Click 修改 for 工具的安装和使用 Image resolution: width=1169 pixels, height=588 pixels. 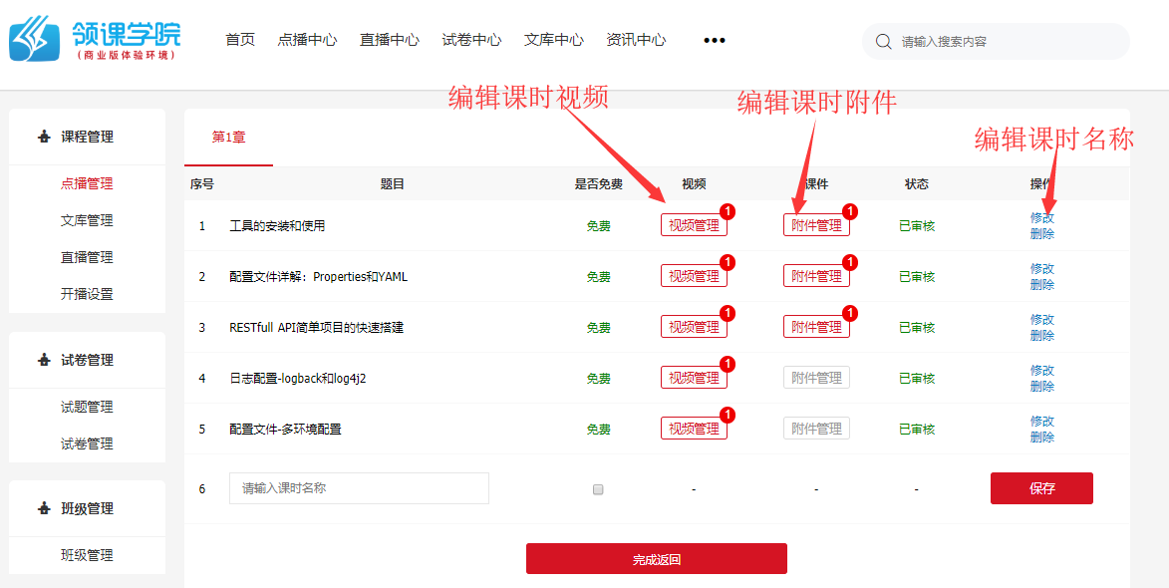point(1042,217)
